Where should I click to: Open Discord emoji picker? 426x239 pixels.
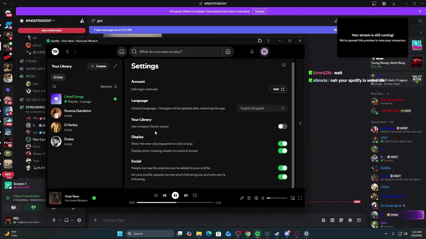[x=350, y=220]
